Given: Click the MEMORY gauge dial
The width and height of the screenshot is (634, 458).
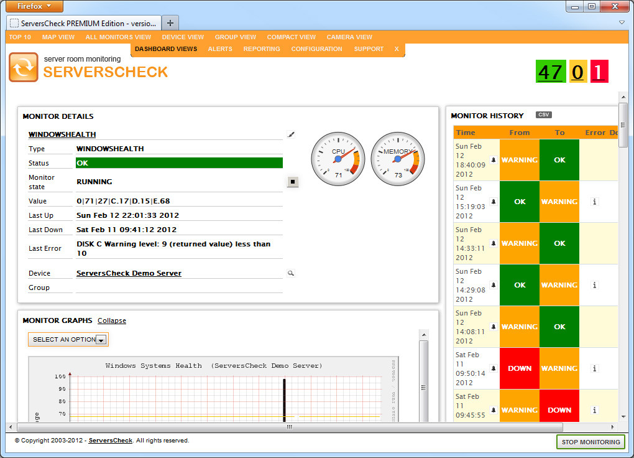Looking at the screenshot, I should point(398,159).
